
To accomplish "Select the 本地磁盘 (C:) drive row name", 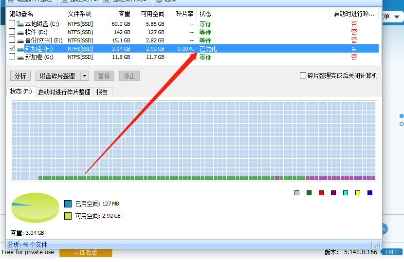I will pos(42,24).
